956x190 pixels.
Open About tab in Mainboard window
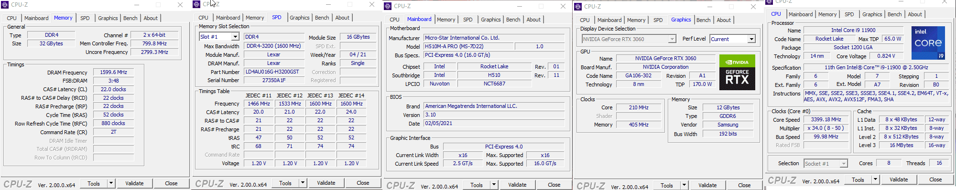coord(533,20)
